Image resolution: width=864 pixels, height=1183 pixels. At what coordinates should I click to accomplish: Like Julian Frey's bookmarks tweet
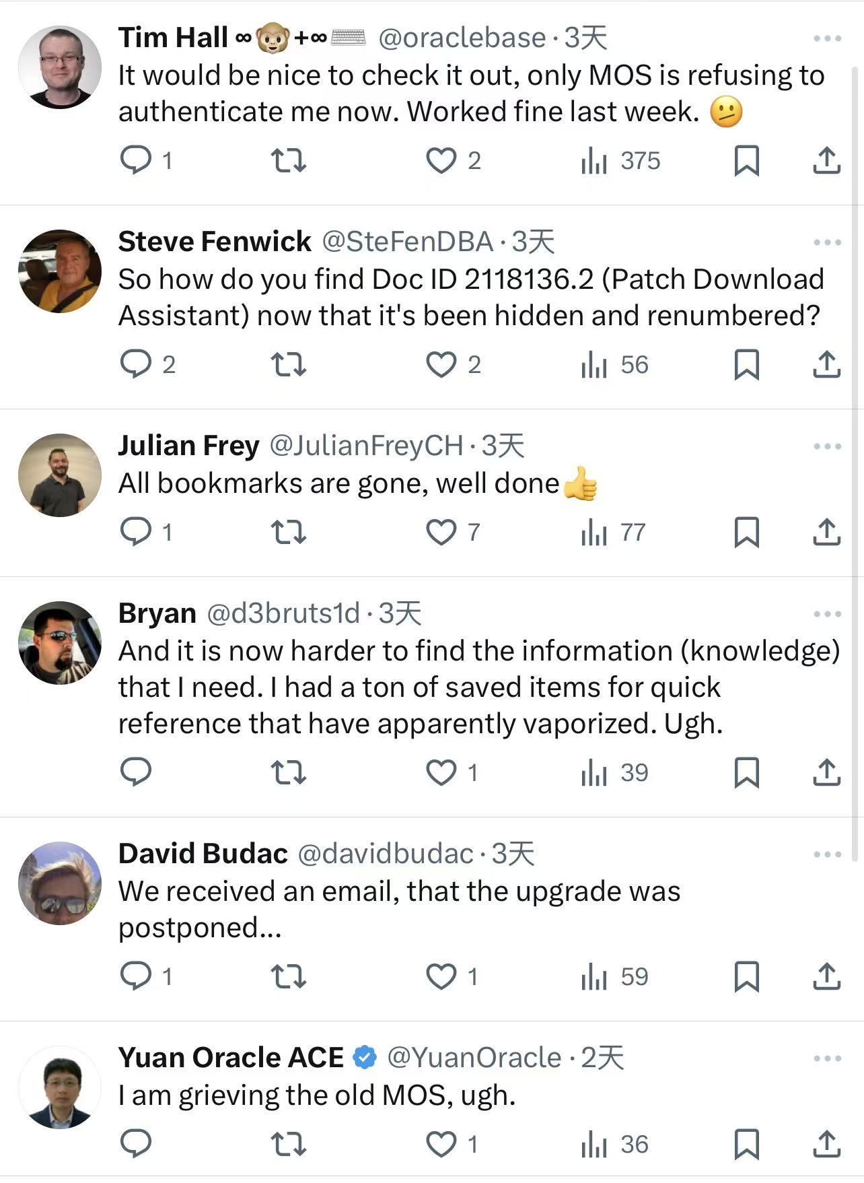(x=441, y=532)
